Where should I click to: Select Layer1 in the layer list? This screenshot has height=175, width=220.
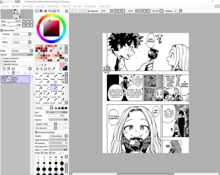pyautogui.click(x=15, y=80)
